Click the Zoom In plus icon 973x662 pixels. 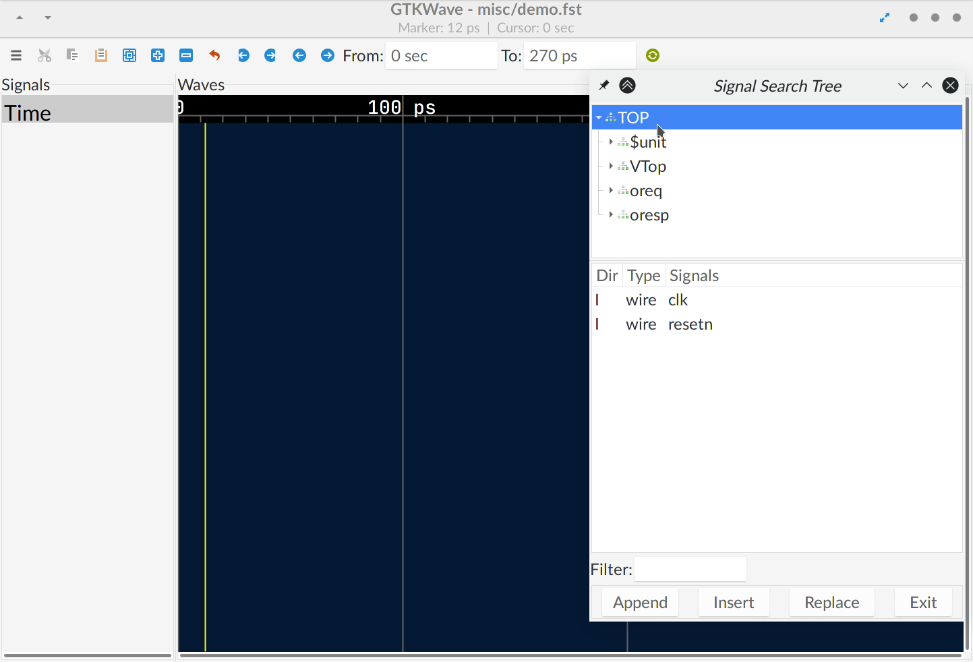tap(158, 55)
